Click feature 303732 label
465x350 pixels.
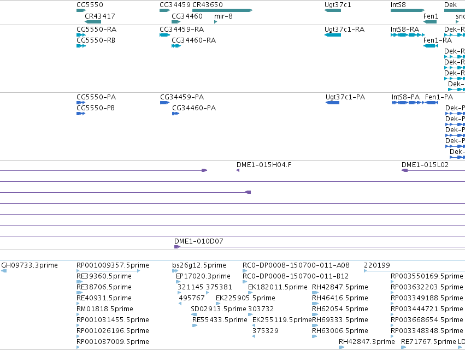pyautogui.click(x=261, y=309)
